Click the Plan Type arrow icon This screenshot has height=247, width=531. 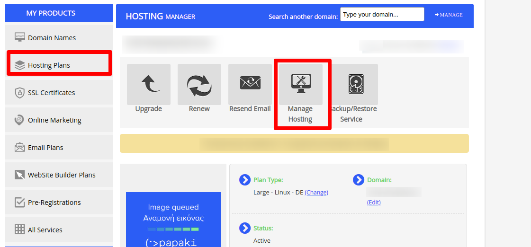[x=244, y=180]
